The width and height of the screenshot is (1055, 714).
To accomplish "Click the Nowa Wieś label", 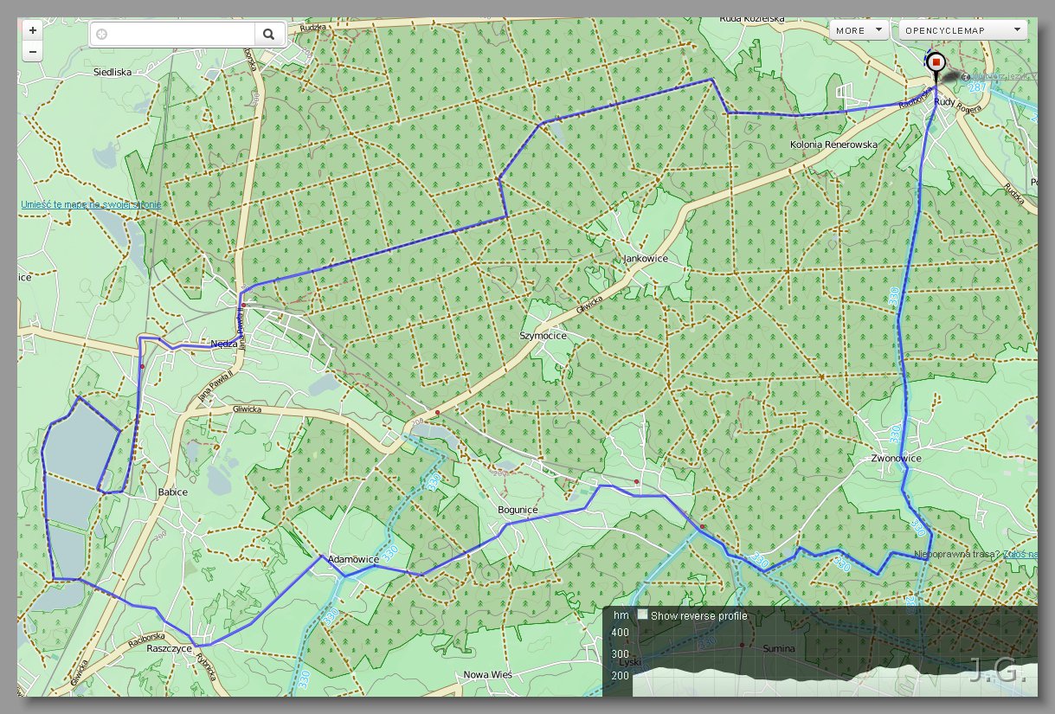I will pyautogui.click(x=488, y=674).
